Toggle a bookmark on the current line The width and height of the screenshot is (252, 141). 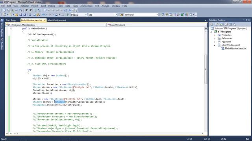point(44,10)
